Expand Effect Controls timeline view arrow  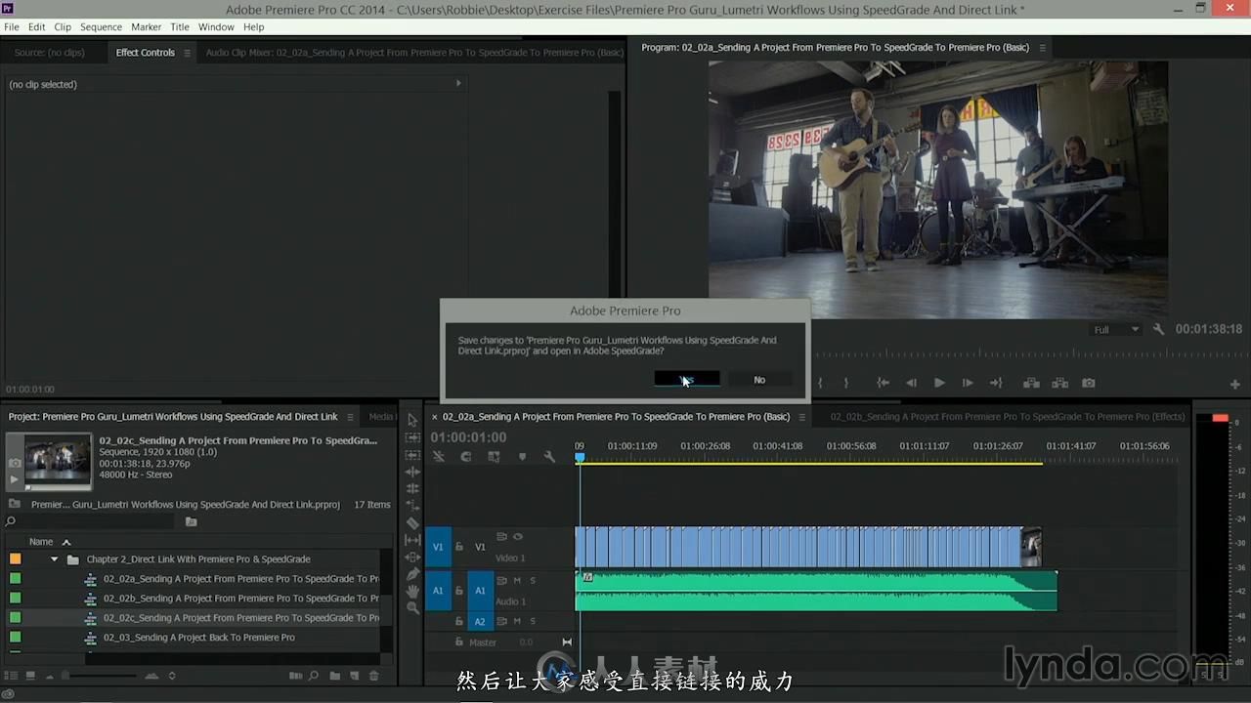coord(458,83)
